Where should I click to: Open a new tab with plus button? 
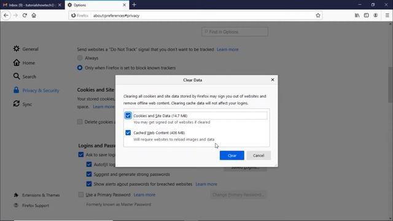134,5
